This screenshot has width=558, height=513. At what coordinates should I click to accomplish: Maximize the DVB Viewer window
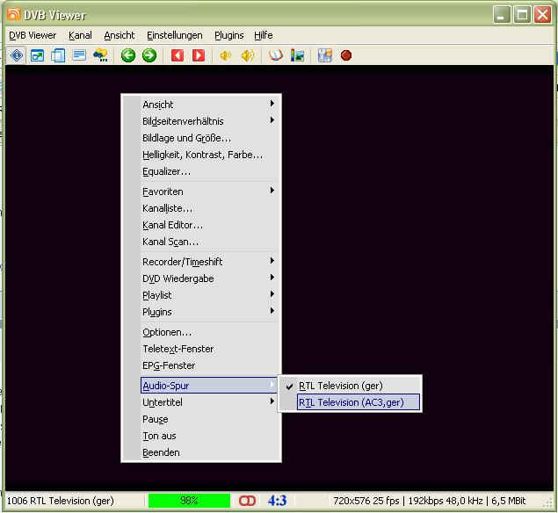tap(522, 15)
